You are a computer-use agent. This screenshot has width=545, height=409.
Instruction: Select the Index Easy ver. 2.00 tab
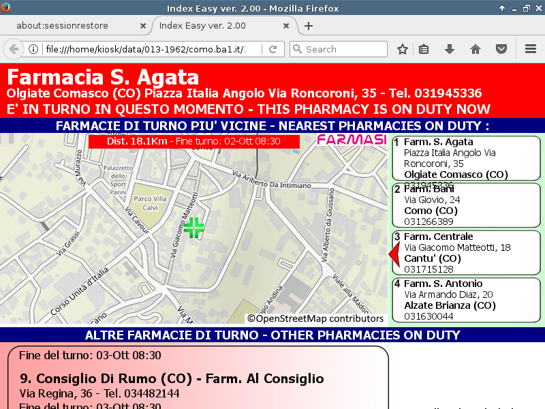[x=217, y=26]
